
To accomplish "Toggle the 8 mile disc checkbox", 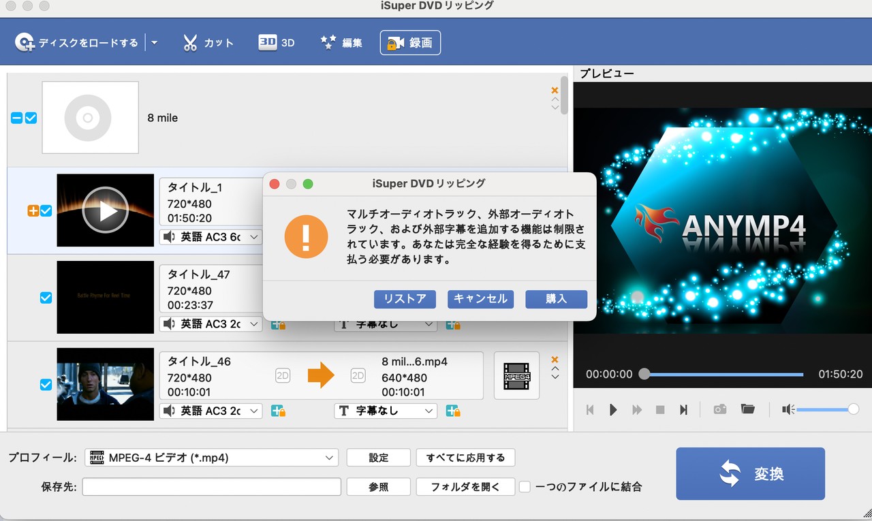I will point(31,118).
